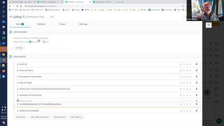
Task: Grab the drag handle of Page row
Action: point(17,83)
